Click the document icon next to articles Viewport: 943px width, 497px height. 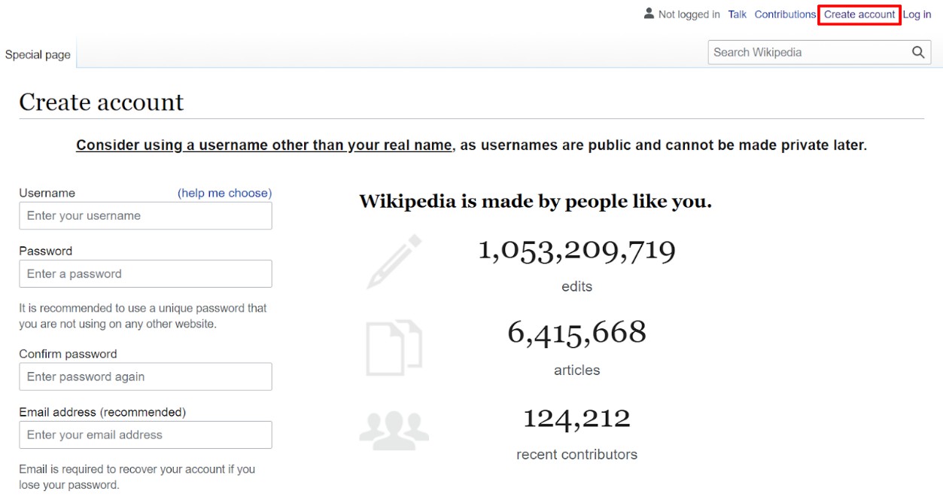click(x=394, y=347)
